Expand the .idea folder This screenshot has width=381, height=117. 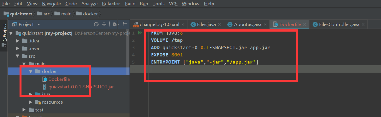point(18,41)
